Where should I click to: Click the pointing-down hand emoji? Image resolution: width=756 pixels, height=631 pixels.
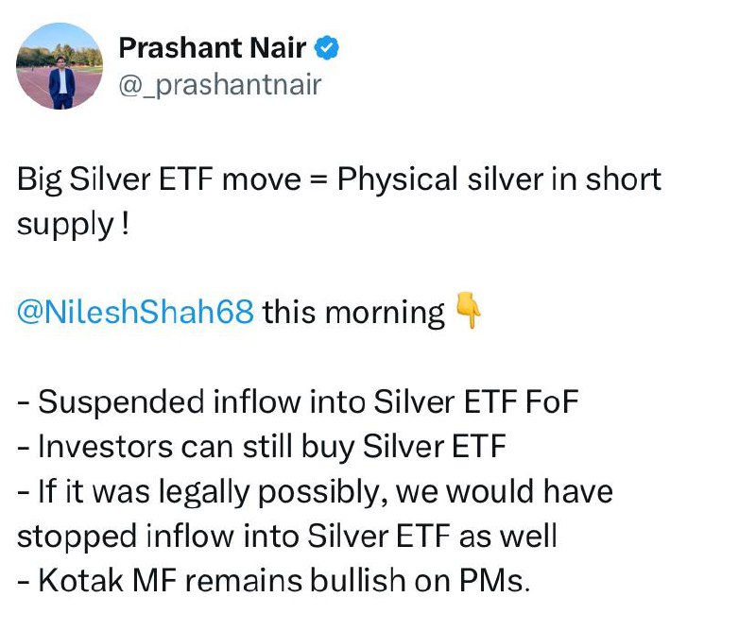pyautogui.click(x=468, y=312)
